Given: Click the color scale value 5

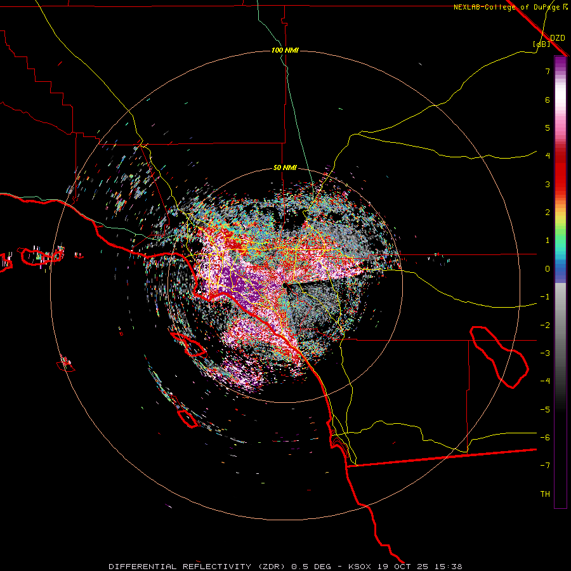Looking at the screenshot, I should click(x=548, y=128).
